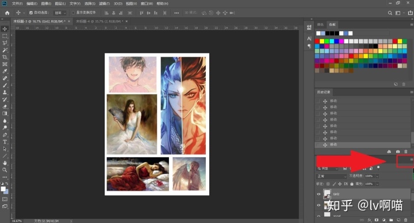Open the search icon in the options bar

(x=390, y=13)
